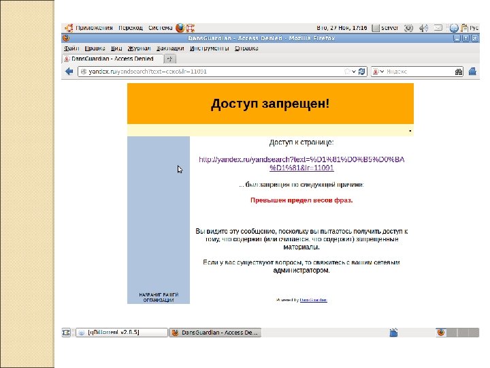Click the blue trash icon in the bottom panel
This screenshot has width=490, height=368.
point(393,333)
